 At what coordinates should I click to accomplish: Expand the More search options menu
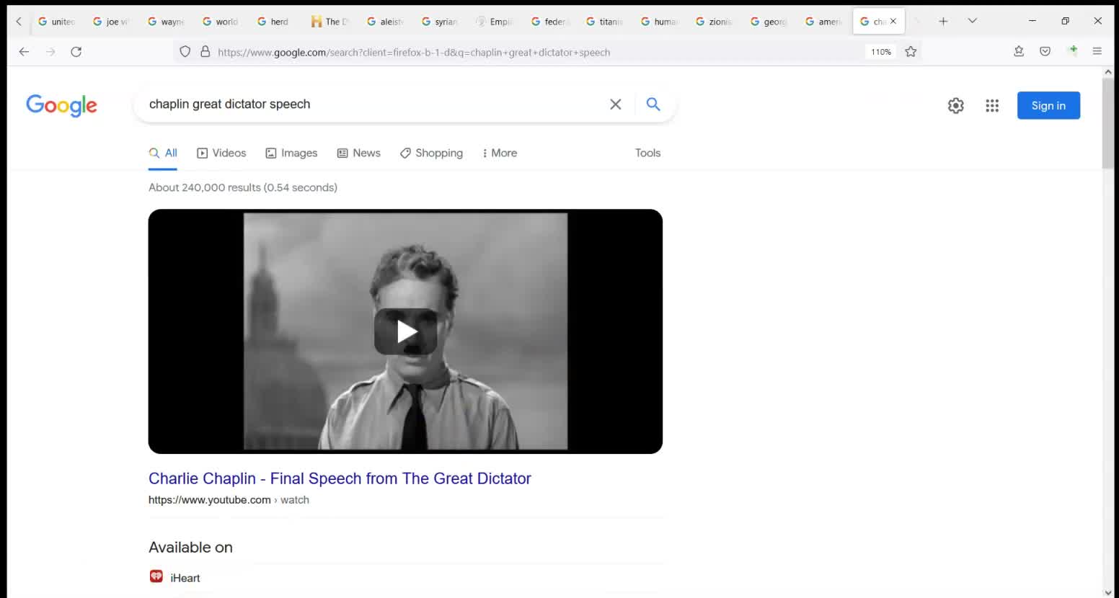500,153
